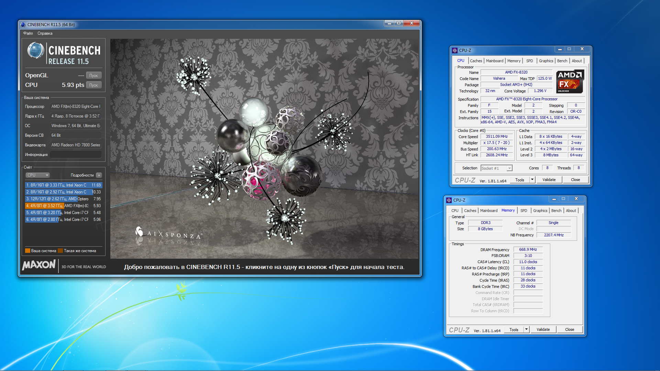Click the lower CPU-Z window title icon
660x371 pixels.
pos(449,200)
